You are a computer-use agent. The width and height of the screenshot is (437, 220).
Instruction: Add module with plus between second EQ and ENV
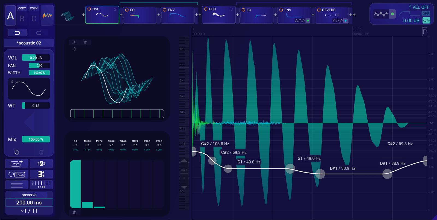275,15
